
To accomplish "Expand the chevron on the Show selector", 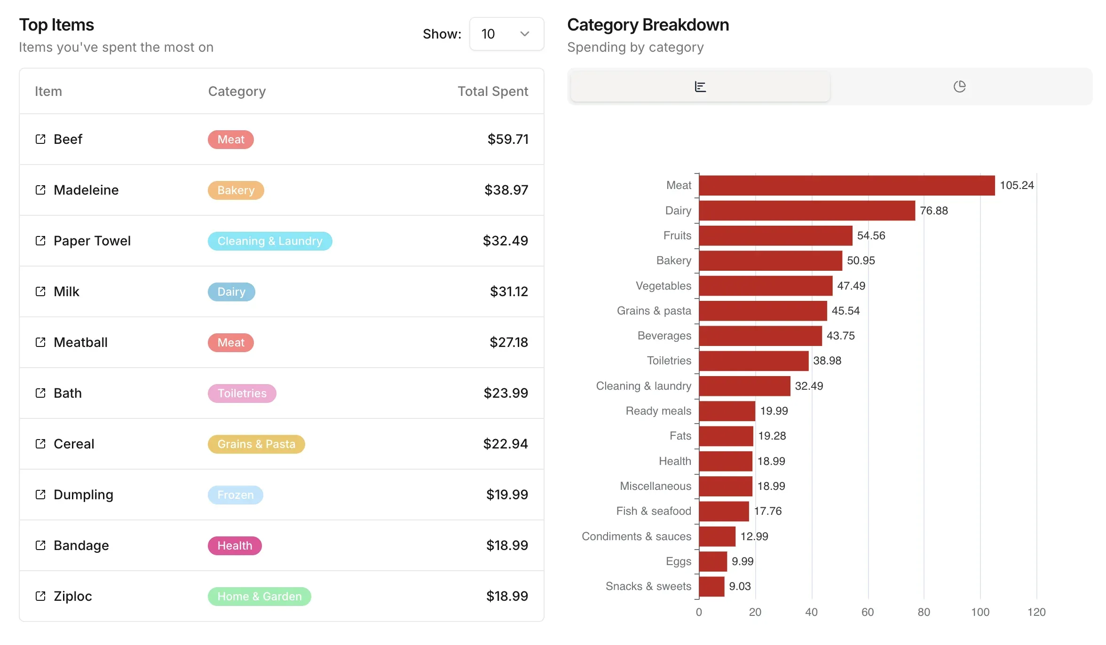I will click(x=524, y=34).
